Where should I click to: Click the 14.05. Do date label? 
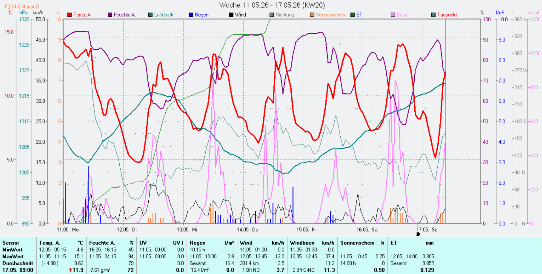tap(248, 230)
